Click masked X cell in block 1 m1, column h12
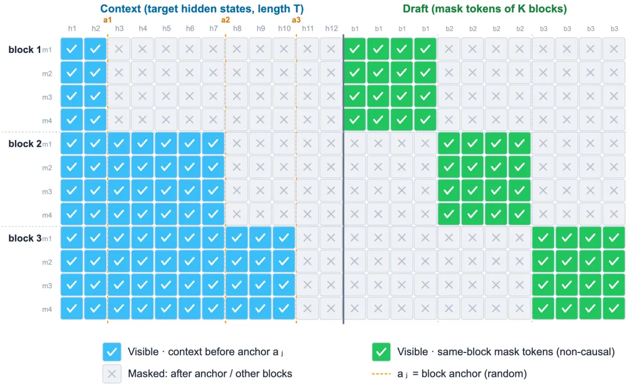This screenshot has height=385, width=629. pos(331,49)
